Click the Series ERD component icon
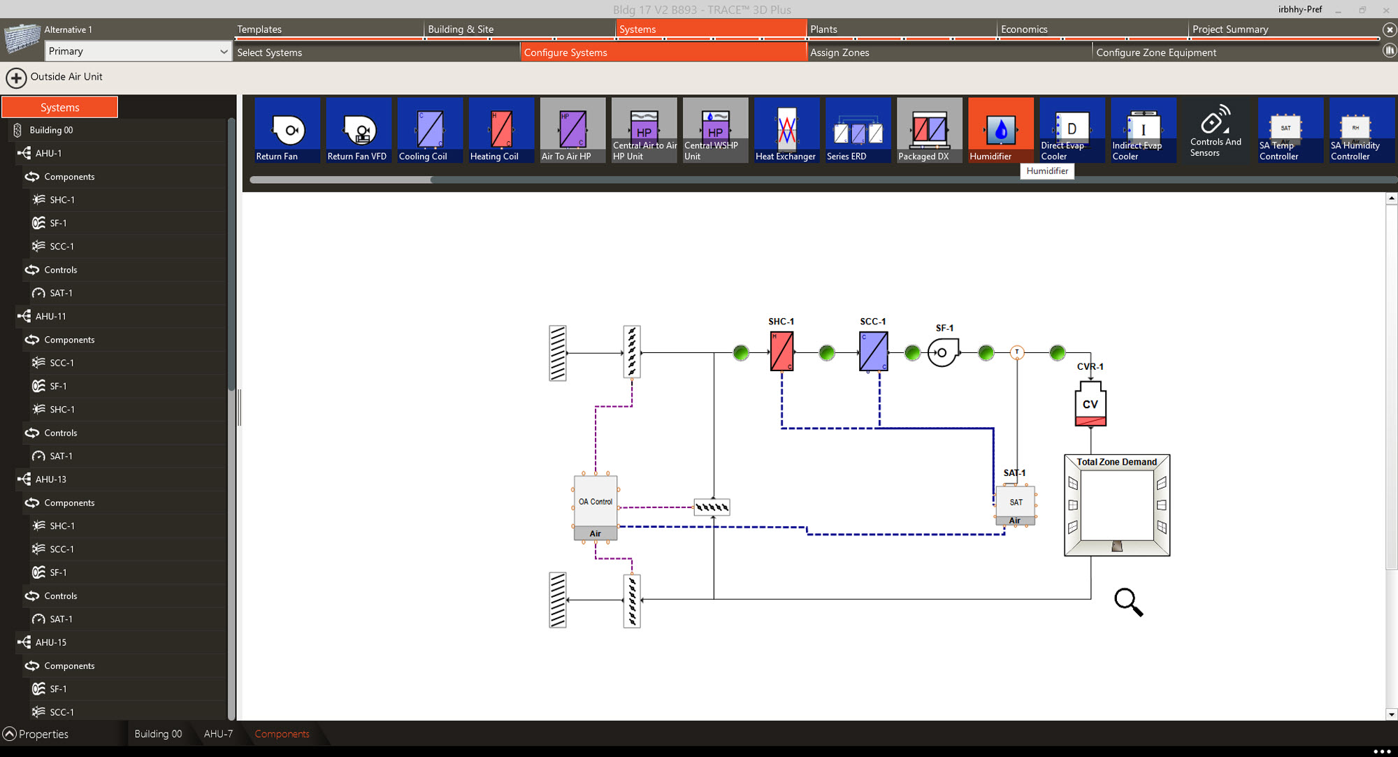The image size is (1398, 757). (x=857, y=129)
